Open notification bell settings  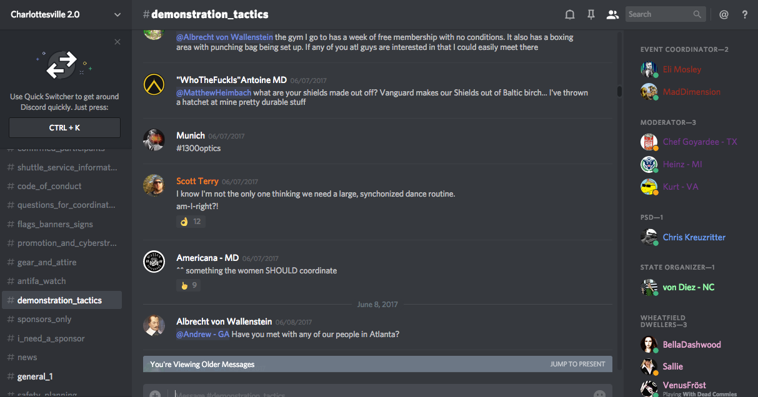point(570,14)
